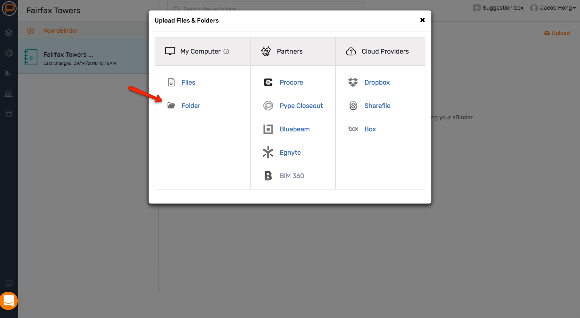Select Folder upload option
580x318 pixels.
(191, 106)
